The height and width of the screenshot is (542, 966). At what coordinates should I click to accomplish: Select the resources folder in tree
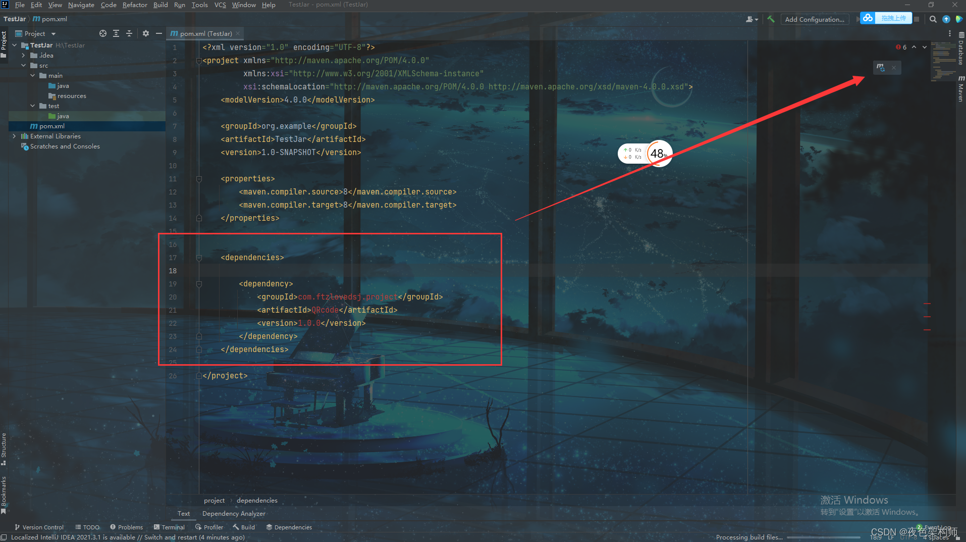tap(67, 96)
